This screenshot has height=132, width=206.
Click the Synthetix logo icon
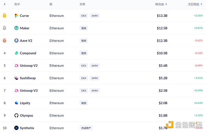pos(16,128)
